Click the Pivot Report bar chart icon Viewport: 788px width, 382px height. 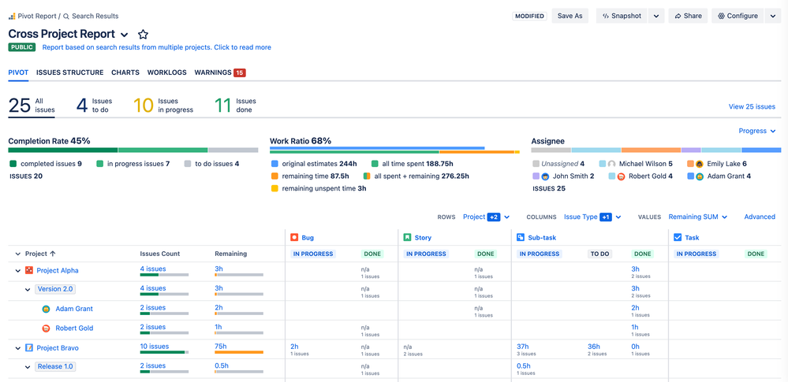point(12,16)
